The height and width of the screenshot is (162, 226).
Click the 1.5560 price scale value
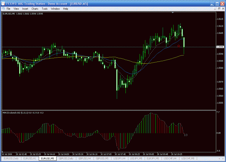[x=220, y=96]
